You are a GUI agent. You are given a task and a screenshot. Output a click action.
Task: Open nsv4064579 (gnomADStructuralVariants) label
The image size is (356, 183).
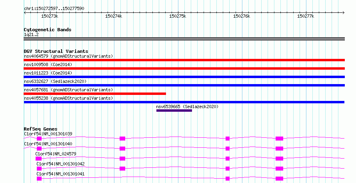point(68,56)
